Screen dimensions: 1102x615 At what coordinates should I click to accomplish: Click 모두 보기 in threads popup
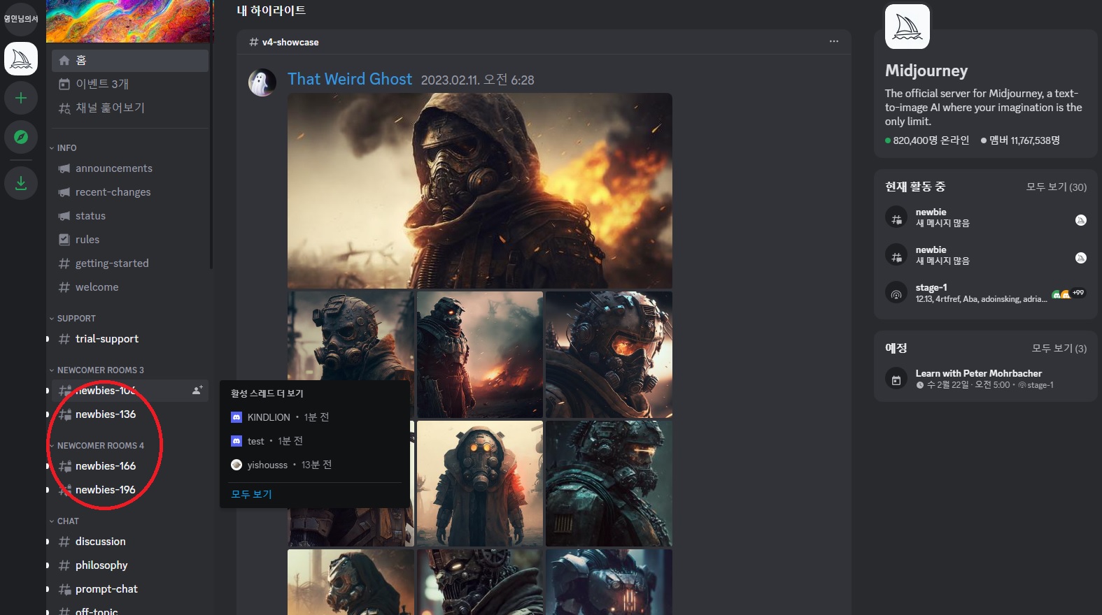[x=251, y=494]
